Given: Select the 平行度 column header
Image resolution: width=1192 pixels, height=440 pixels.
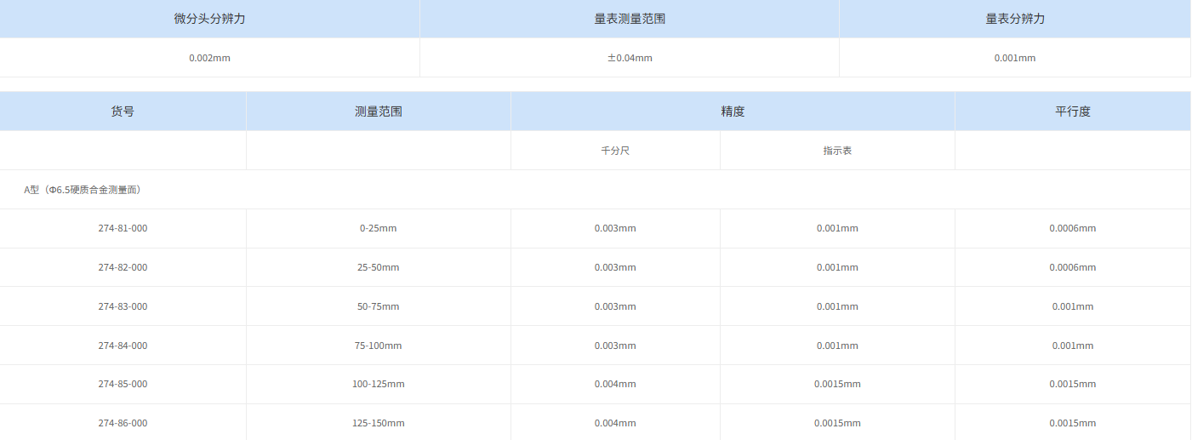Looking at the screenshot, I should [x=1072, y=111].
